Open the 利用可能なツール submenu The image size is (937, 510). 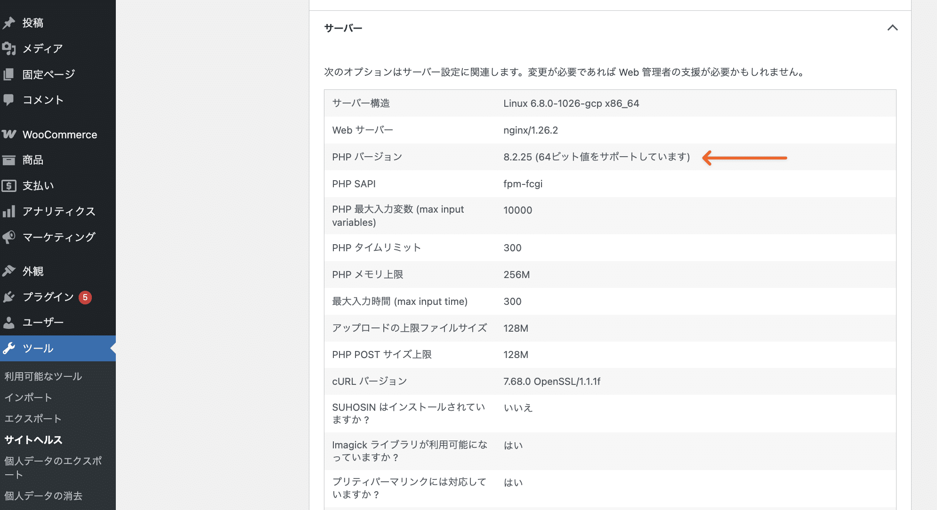[43, 376]
